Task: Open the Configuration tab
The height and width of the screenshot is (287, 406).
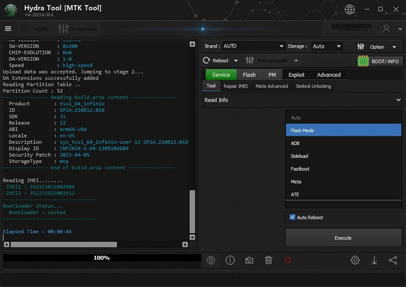Action: pos(78,29)
